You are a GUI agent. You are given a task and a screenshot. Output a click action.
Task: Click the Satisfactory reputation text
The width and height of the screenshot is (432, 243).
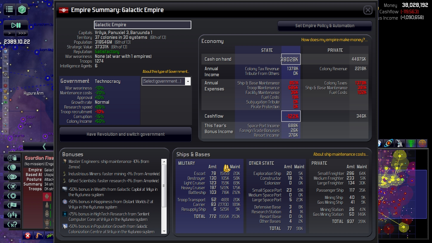click(x=107, y=52)
